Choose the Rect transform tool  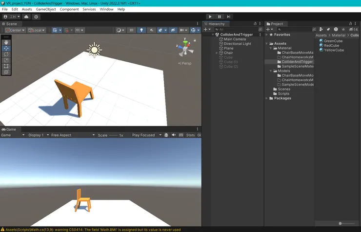coord(6,66)
